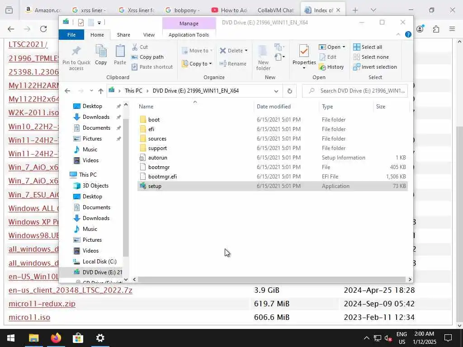This screenshot has width=463, height=347.
Task: Click properties checkbox in quick access toolbar
Action: point(81,23)
